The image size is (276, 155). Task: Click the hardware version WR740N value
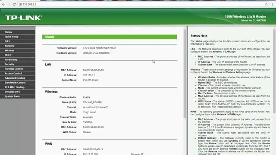coord(96,53)
